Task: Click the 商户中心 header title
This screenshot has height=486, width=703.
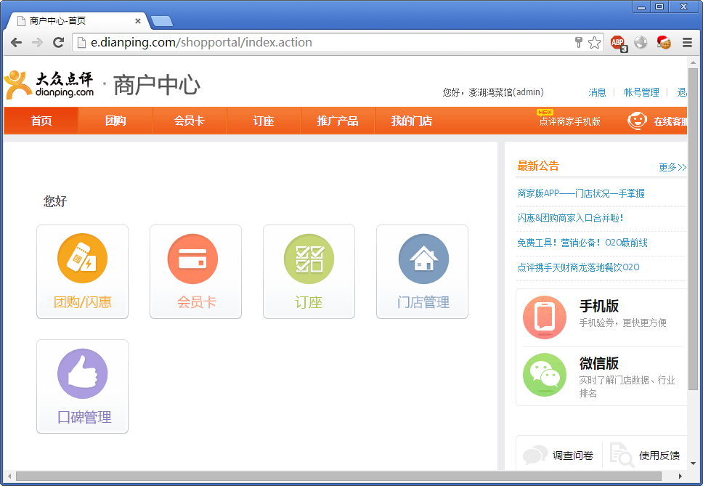Action: (x=156, y=85)
